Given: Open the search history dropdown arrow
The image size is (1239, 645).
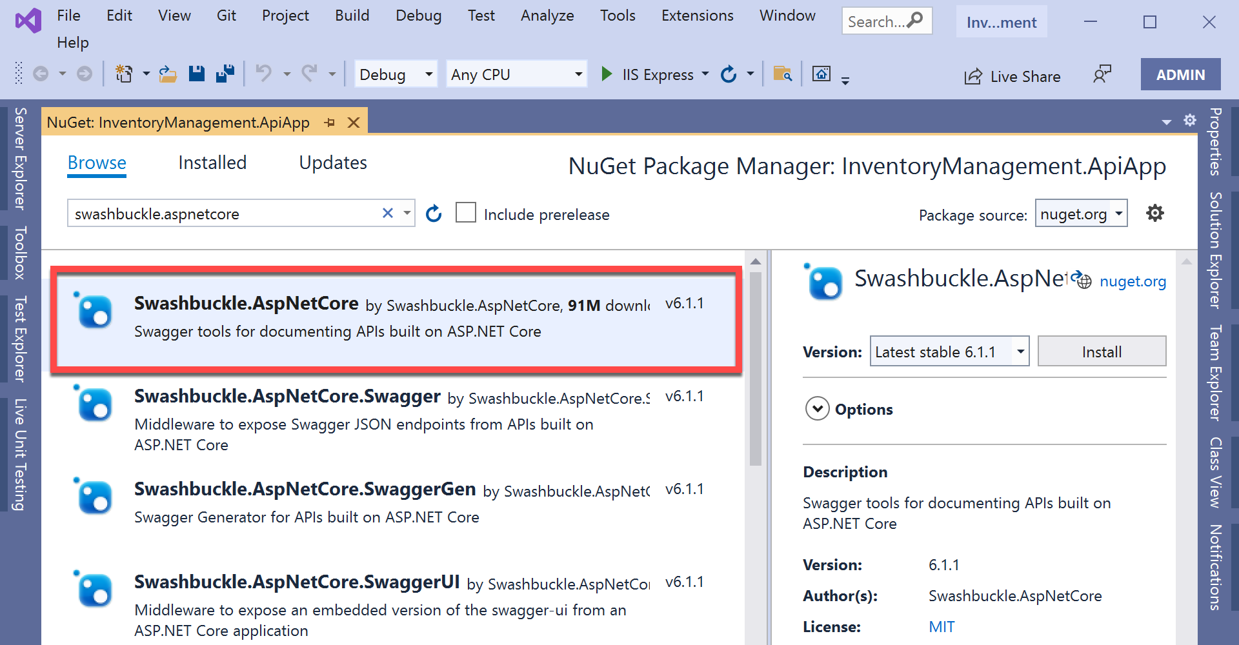Looking at the screenshot, I should click(x=407, y=213).
